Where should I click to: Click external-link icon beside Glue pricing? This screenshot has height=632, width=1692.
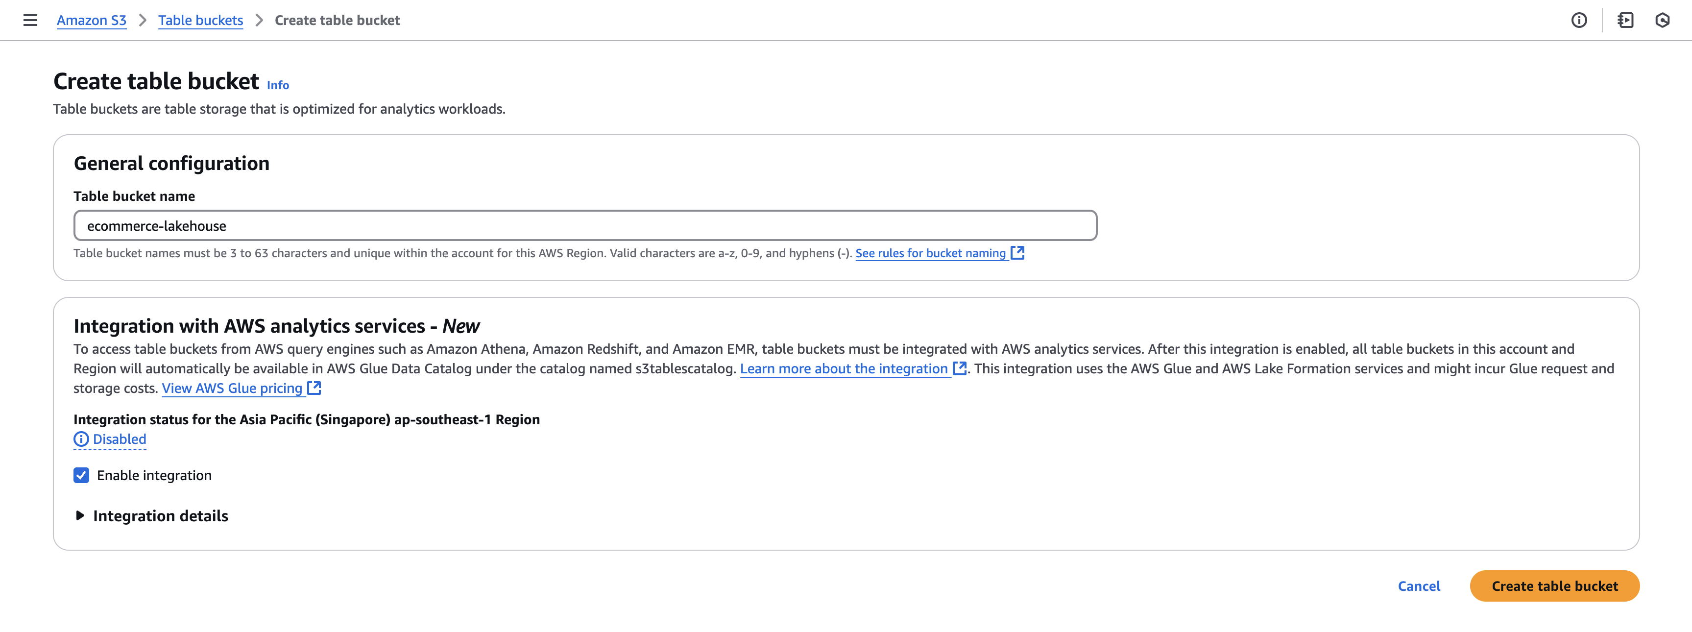tap(314, 389)
